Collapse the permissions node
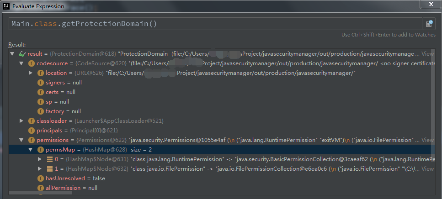442x199 pixels. tap(21, 140)
